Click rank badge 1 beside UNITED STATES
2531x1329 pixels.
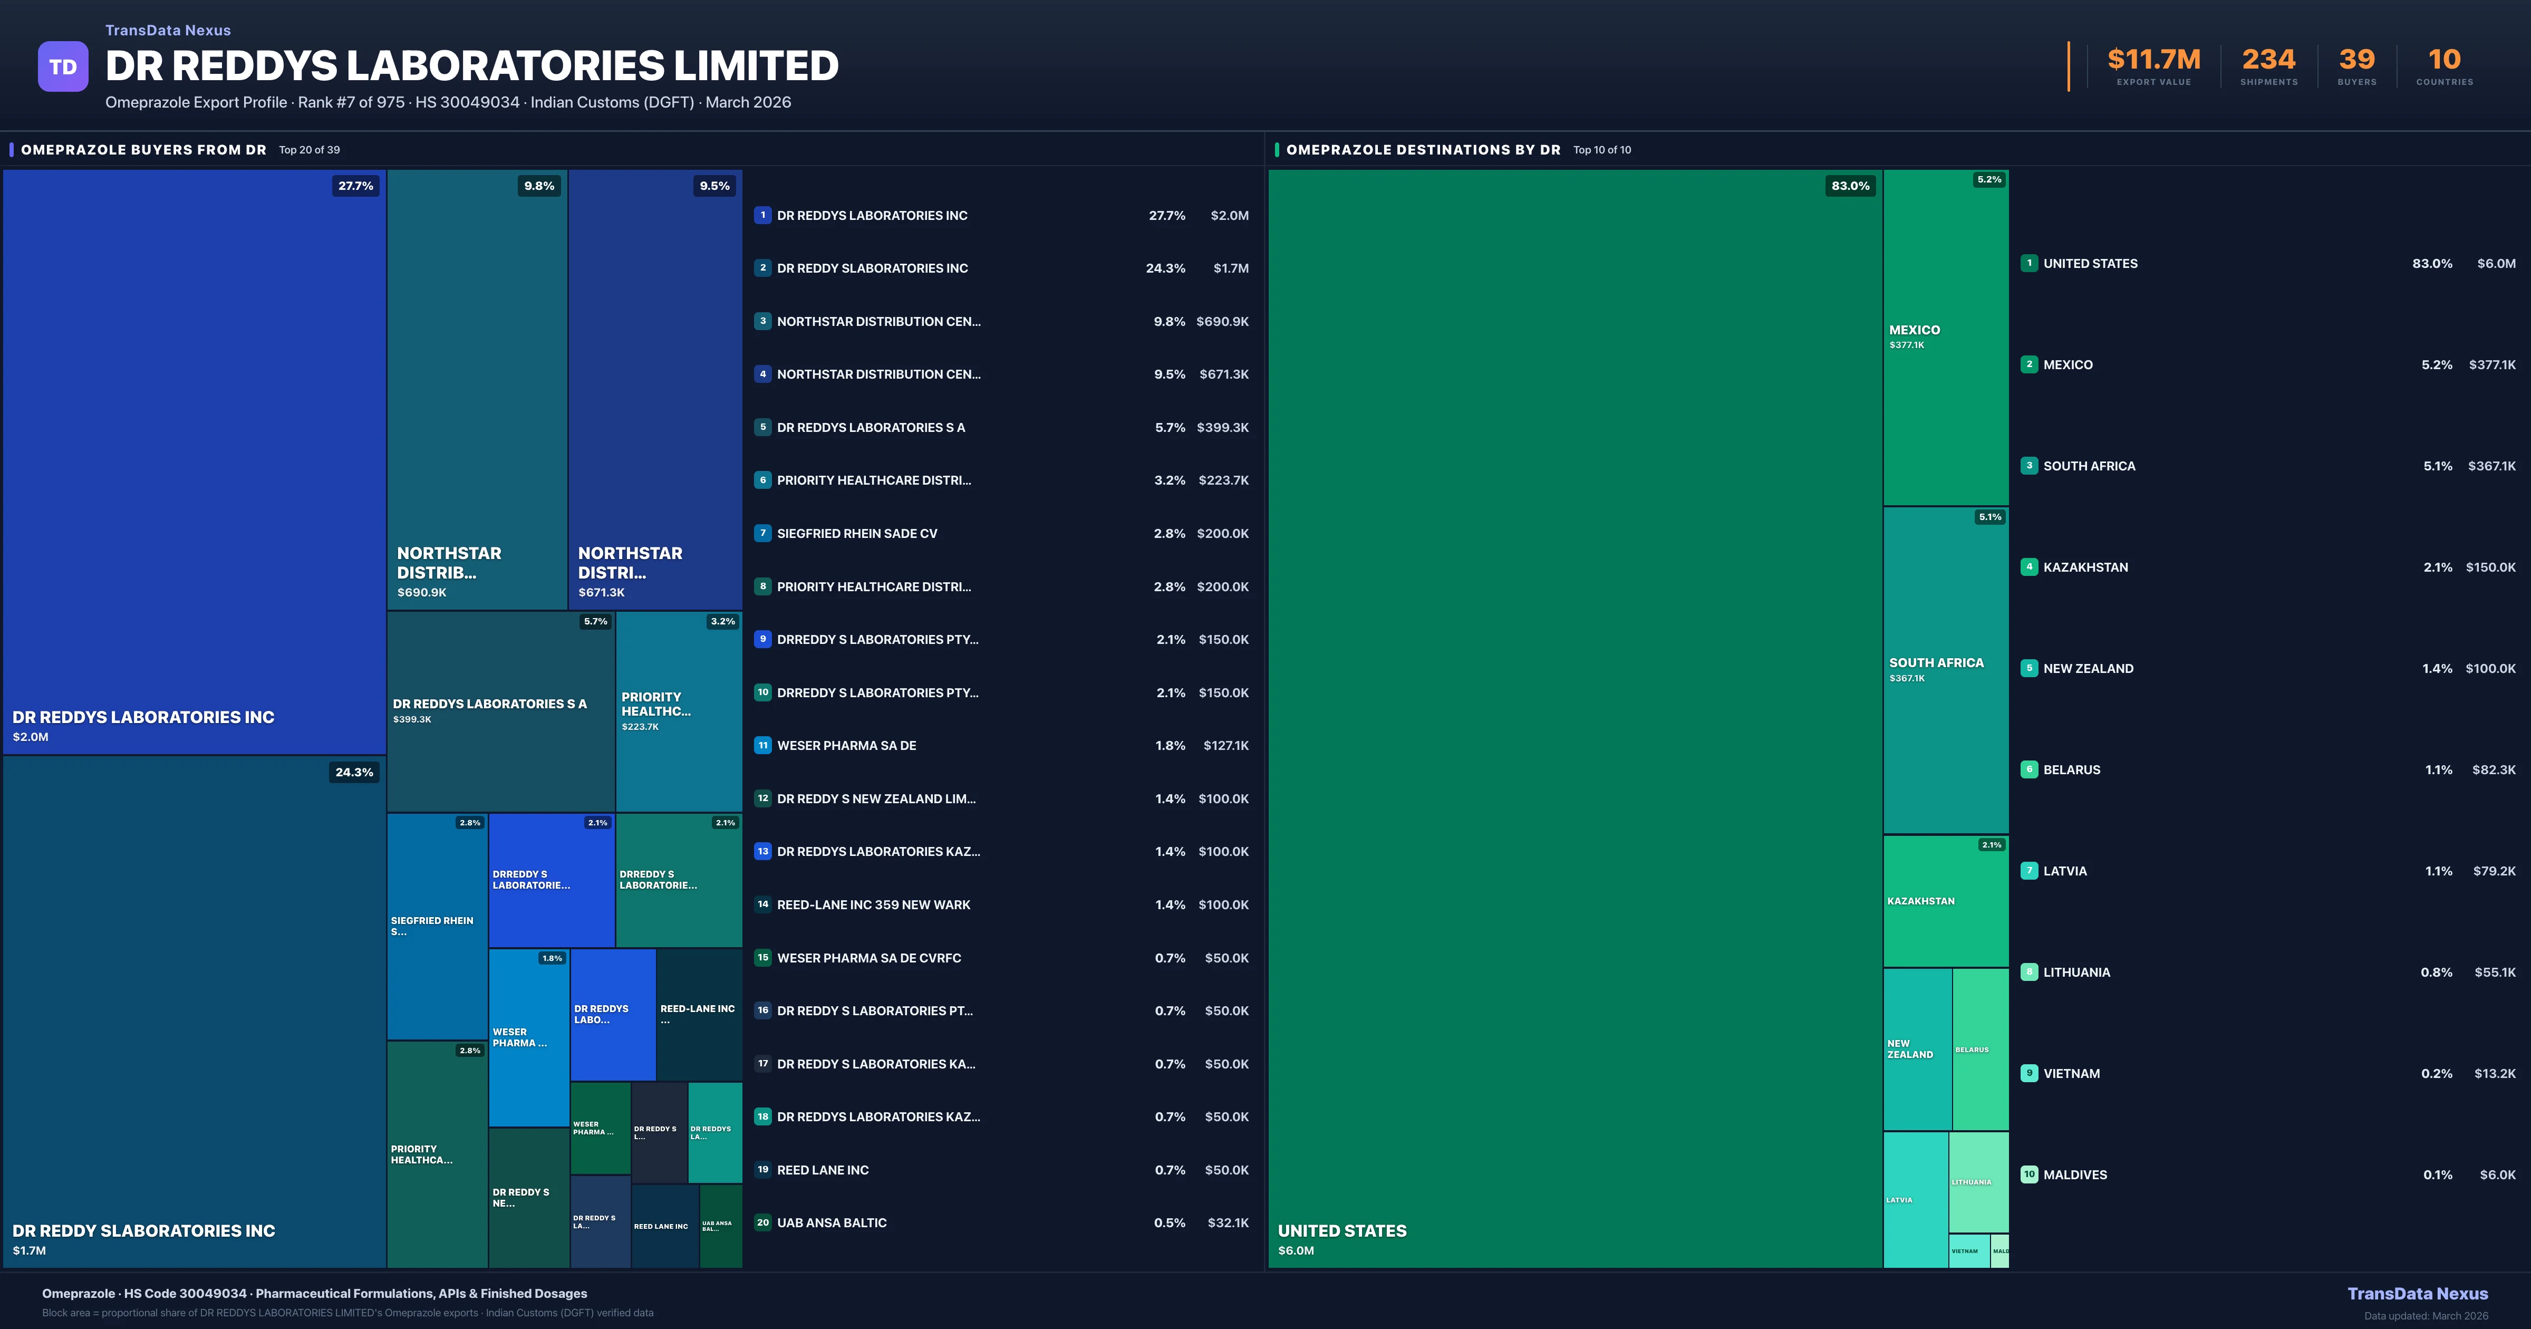coord(2029,264)
